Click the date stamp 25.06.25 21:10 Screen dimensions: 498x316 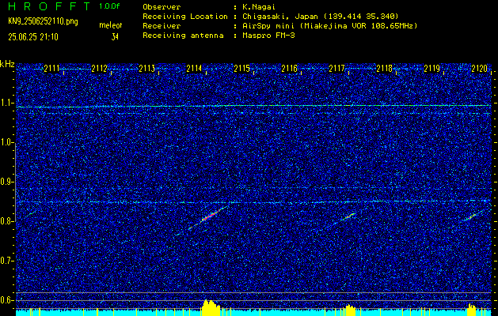pyautogui.click(x=33, y=37)
